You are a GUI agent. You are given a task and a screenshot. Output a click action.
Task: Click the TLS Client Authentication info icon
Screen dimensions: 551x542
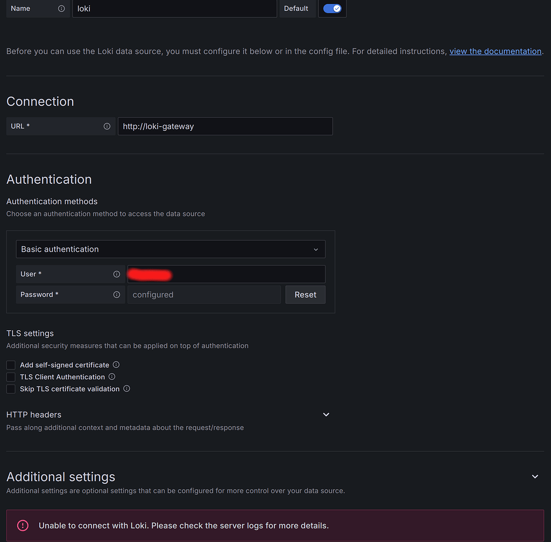coord(111,376)
